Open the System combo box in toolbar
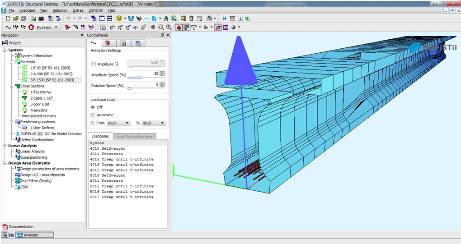Viewport: 461px width, 244px height. [x=47, y=27]
